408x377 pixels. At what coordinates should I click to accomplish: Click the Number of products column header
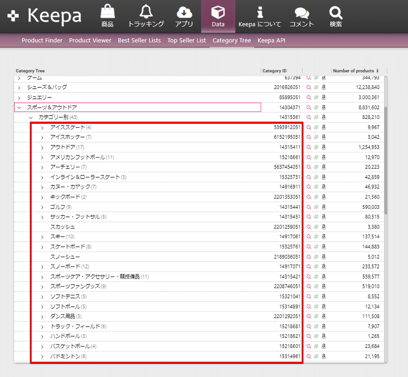[353, 71]
